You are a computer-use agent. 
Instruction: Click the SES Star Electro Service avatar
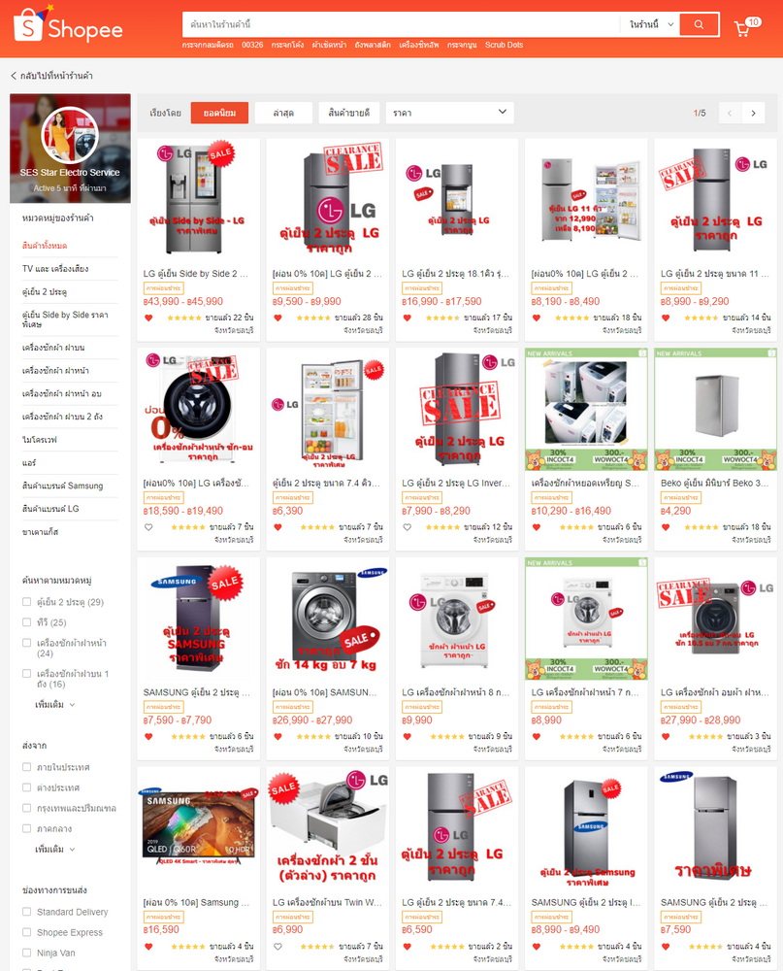click(70, 135)
